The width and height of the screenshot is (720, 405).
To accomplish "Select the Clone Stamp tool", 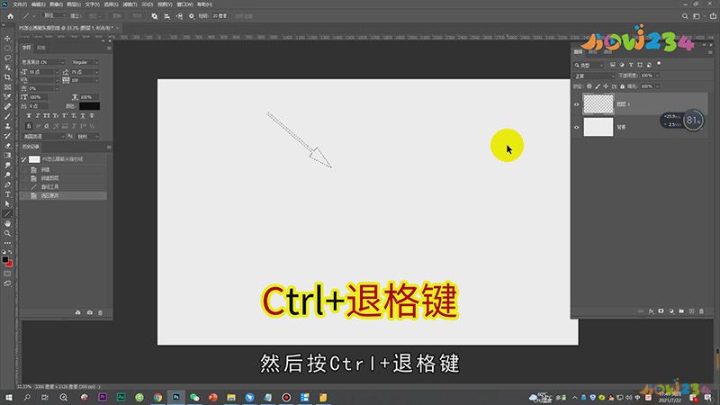I will [7, 126].
